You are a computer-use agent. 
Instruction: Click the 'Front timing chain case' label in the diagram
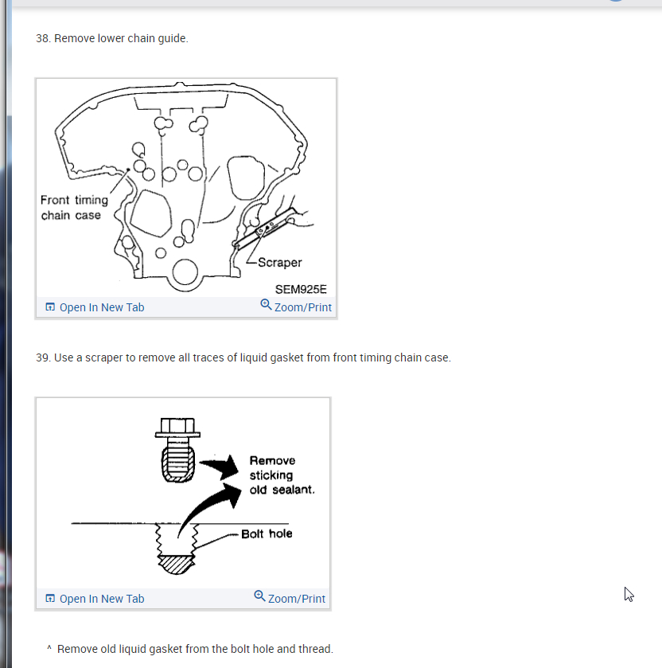(74, 208)
